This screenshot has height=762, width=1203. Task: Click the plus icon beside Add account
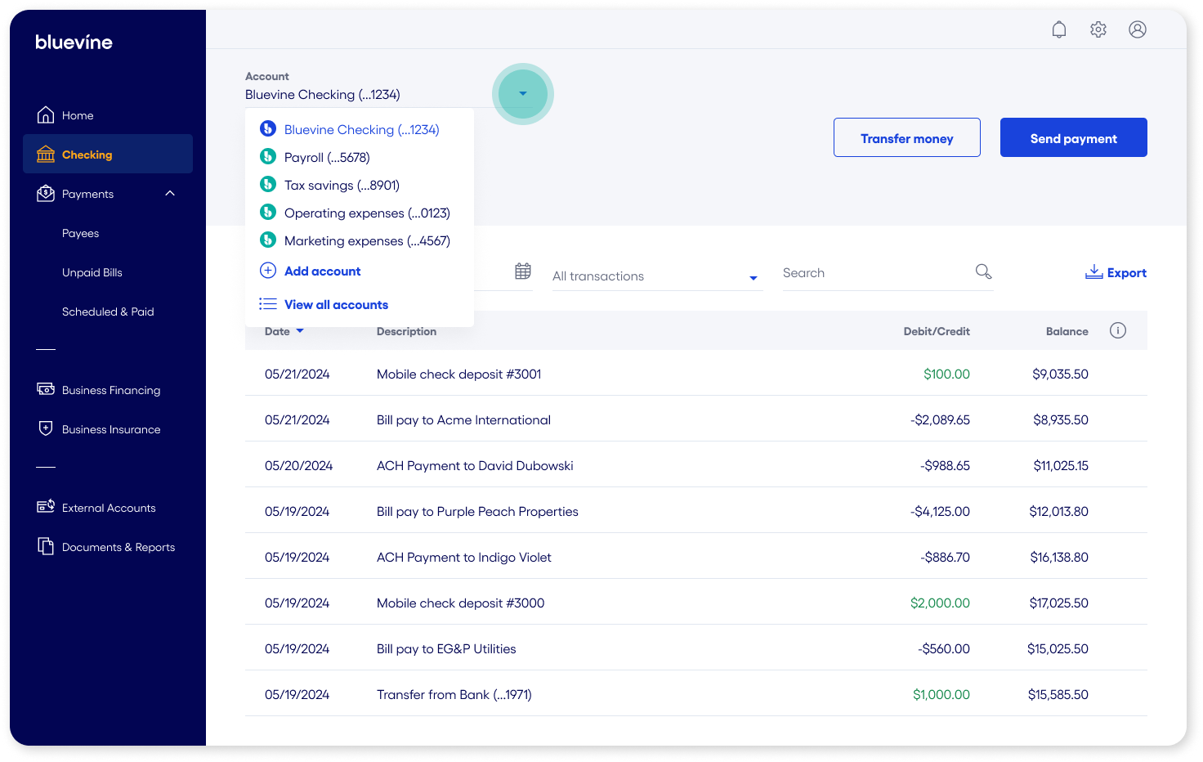coord(268,271)
